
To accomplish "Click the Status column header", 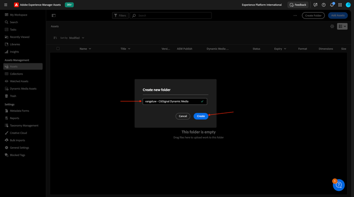I will pos(256,49).
